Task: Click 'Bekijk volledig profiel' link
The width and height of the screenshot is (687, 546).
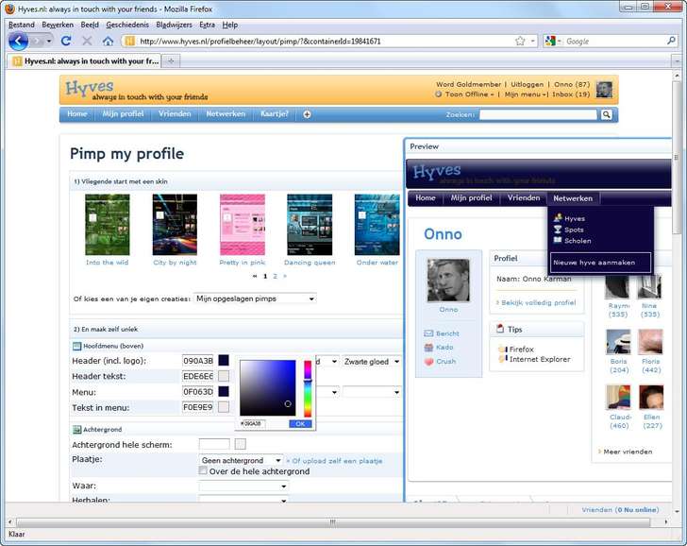Action: pyautogui.click(x=538, y=302)
